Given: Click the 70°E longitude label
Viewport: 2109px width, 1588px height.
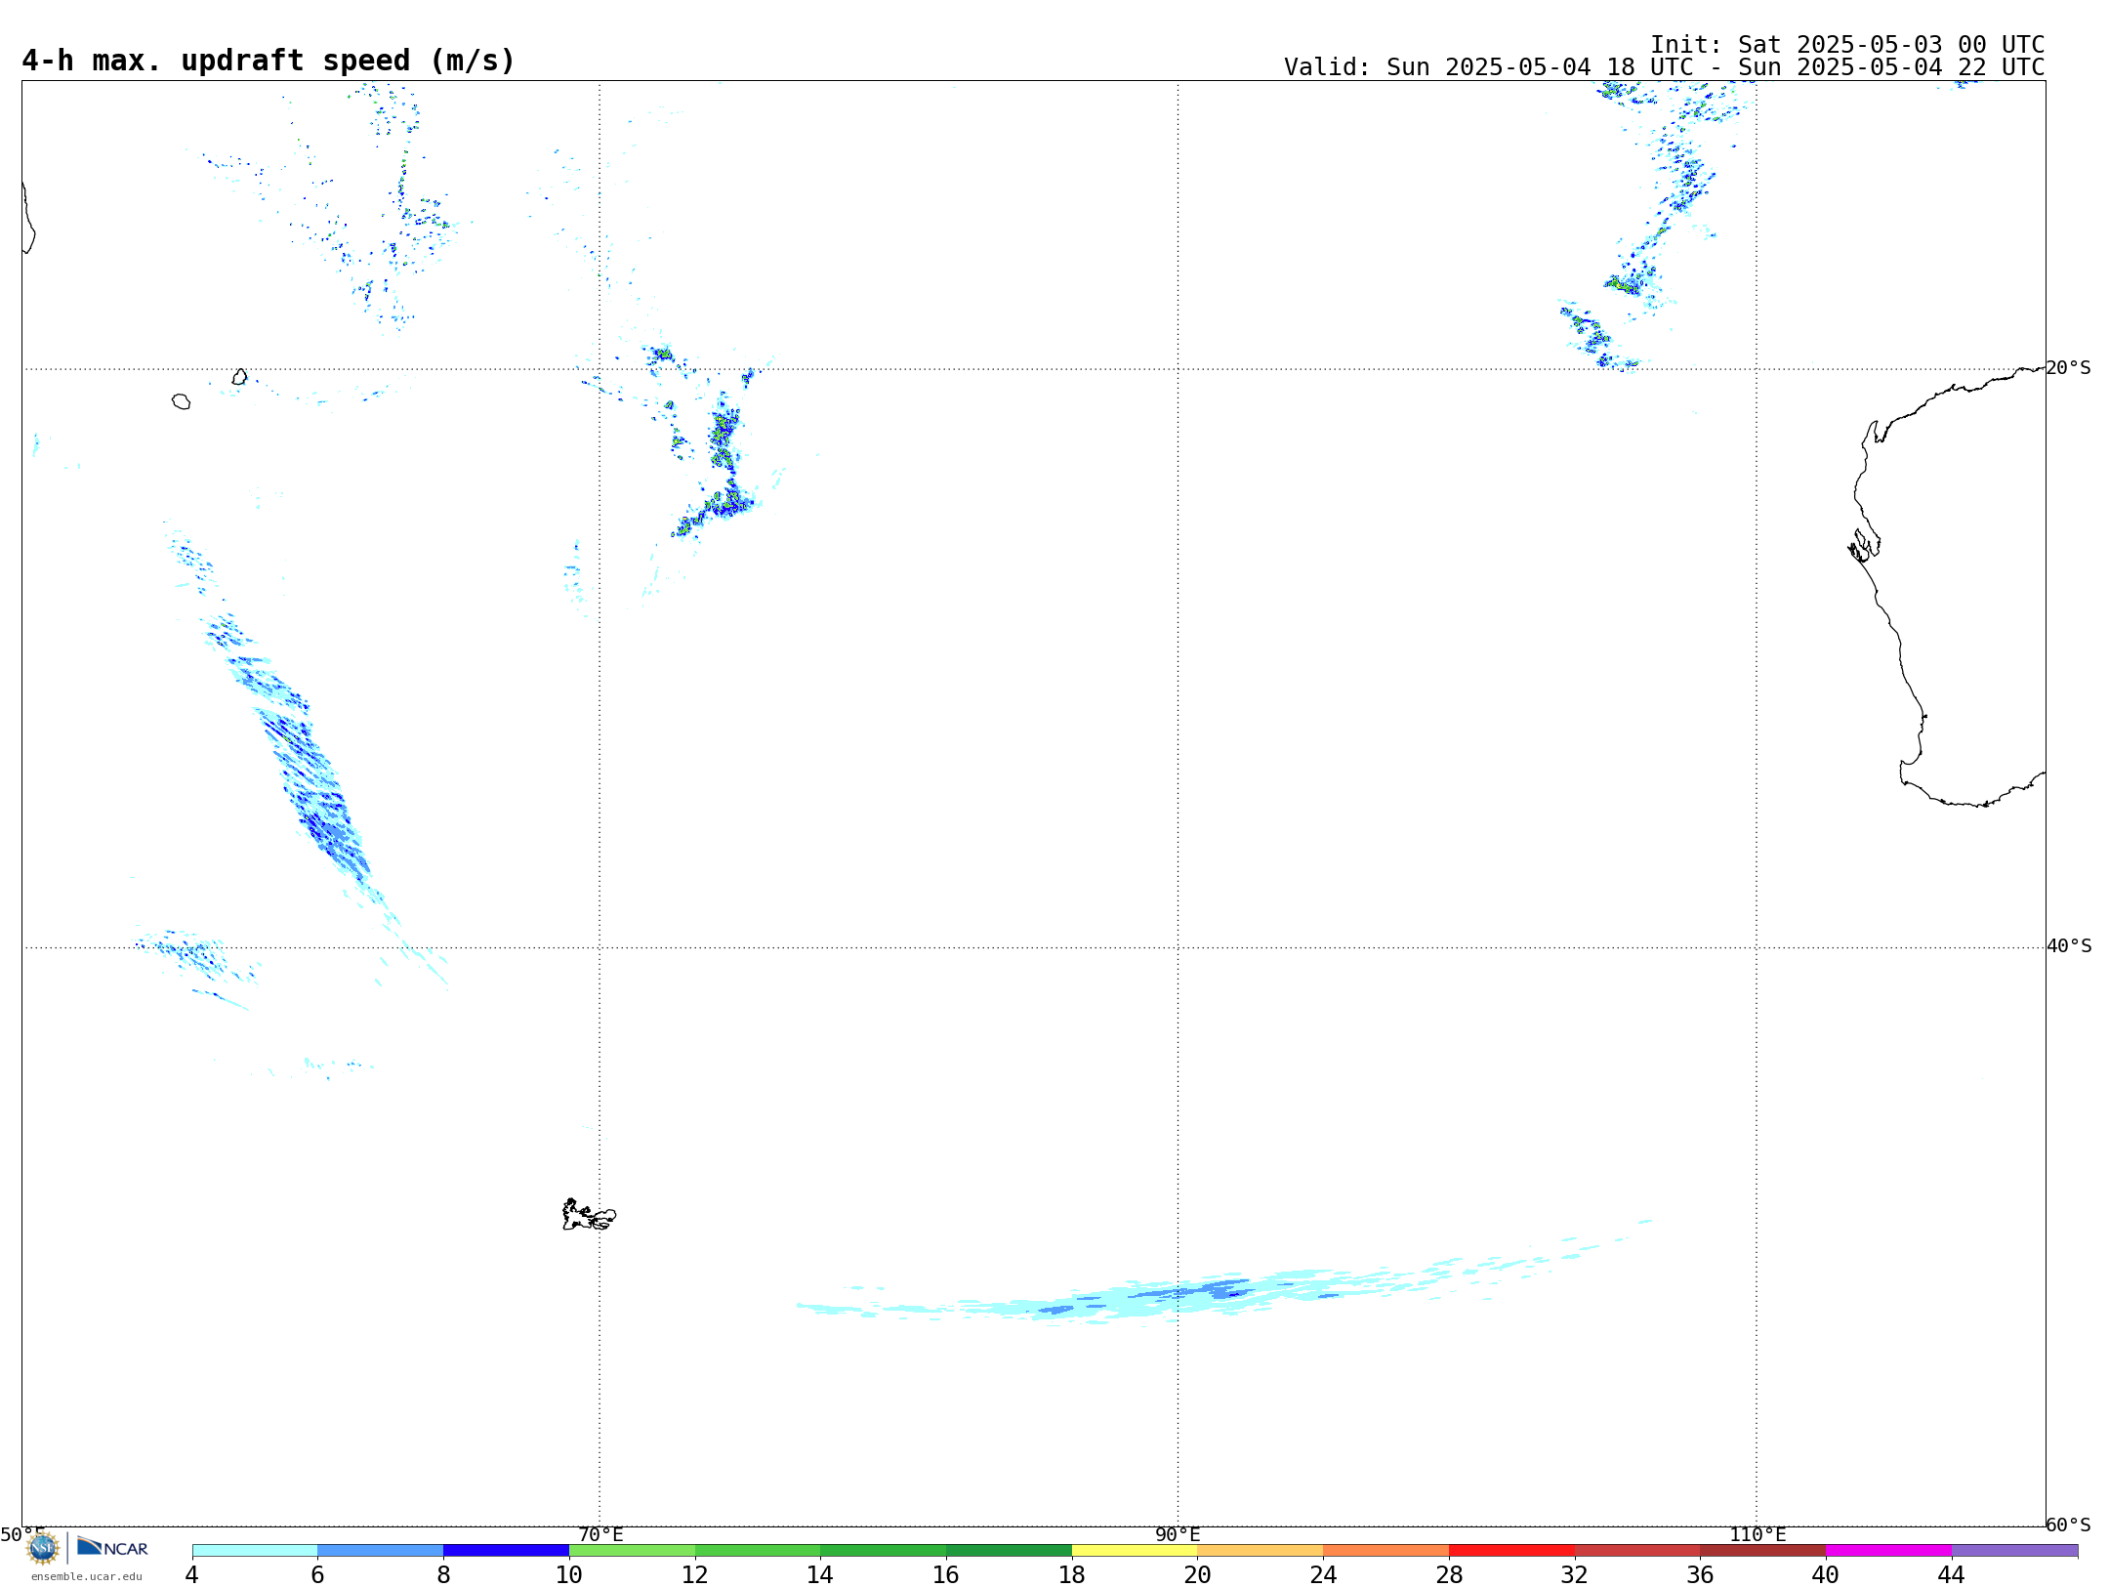Looking at the screenshot, I should click(x=600, y=1534).
